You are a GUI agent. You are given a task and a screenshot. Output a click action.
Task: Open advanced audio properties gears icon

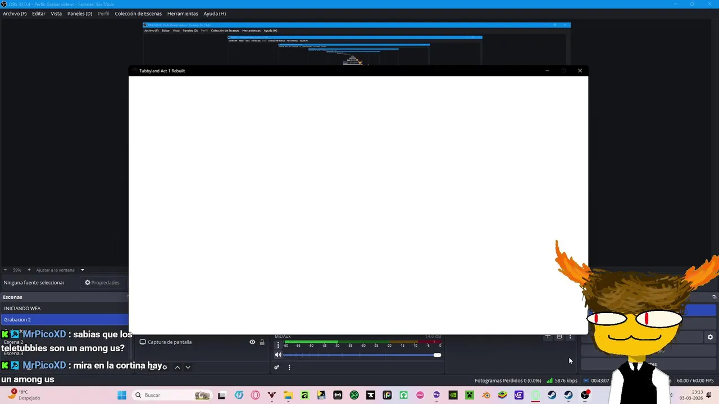pos(276,368)
